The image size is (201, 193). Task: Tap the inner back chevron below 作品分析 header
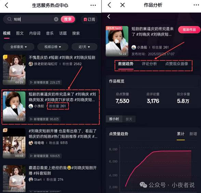109,16
